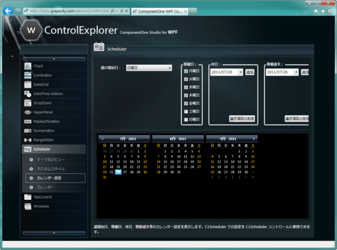The height and width of the screenshot is (250, 337).
Task: Click the DateTime Editors icon
Action: [28, 94]
